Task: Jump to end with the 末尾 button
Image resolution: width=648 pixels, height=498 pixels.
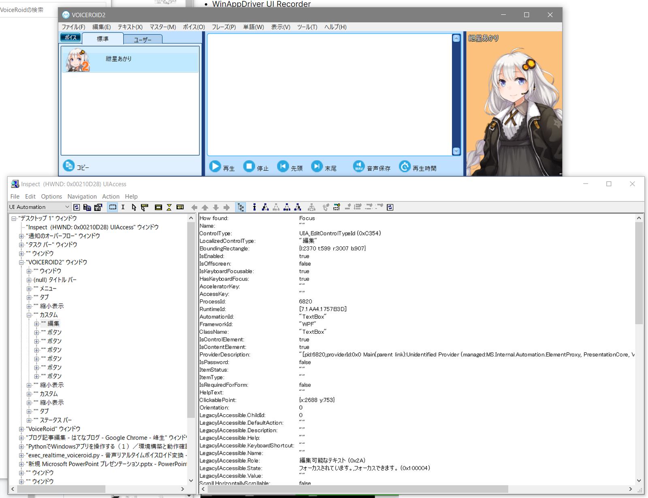Action: [x=324, y=167]
